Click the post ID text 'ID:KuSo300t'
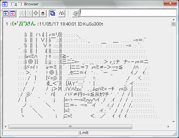Image resolution: width=179 pixels, height=138 pixels. tap(91, 24)
